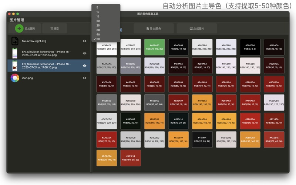
Task: Click the file-arrow-right.svg file icon
Action: (x=15, y=41)
